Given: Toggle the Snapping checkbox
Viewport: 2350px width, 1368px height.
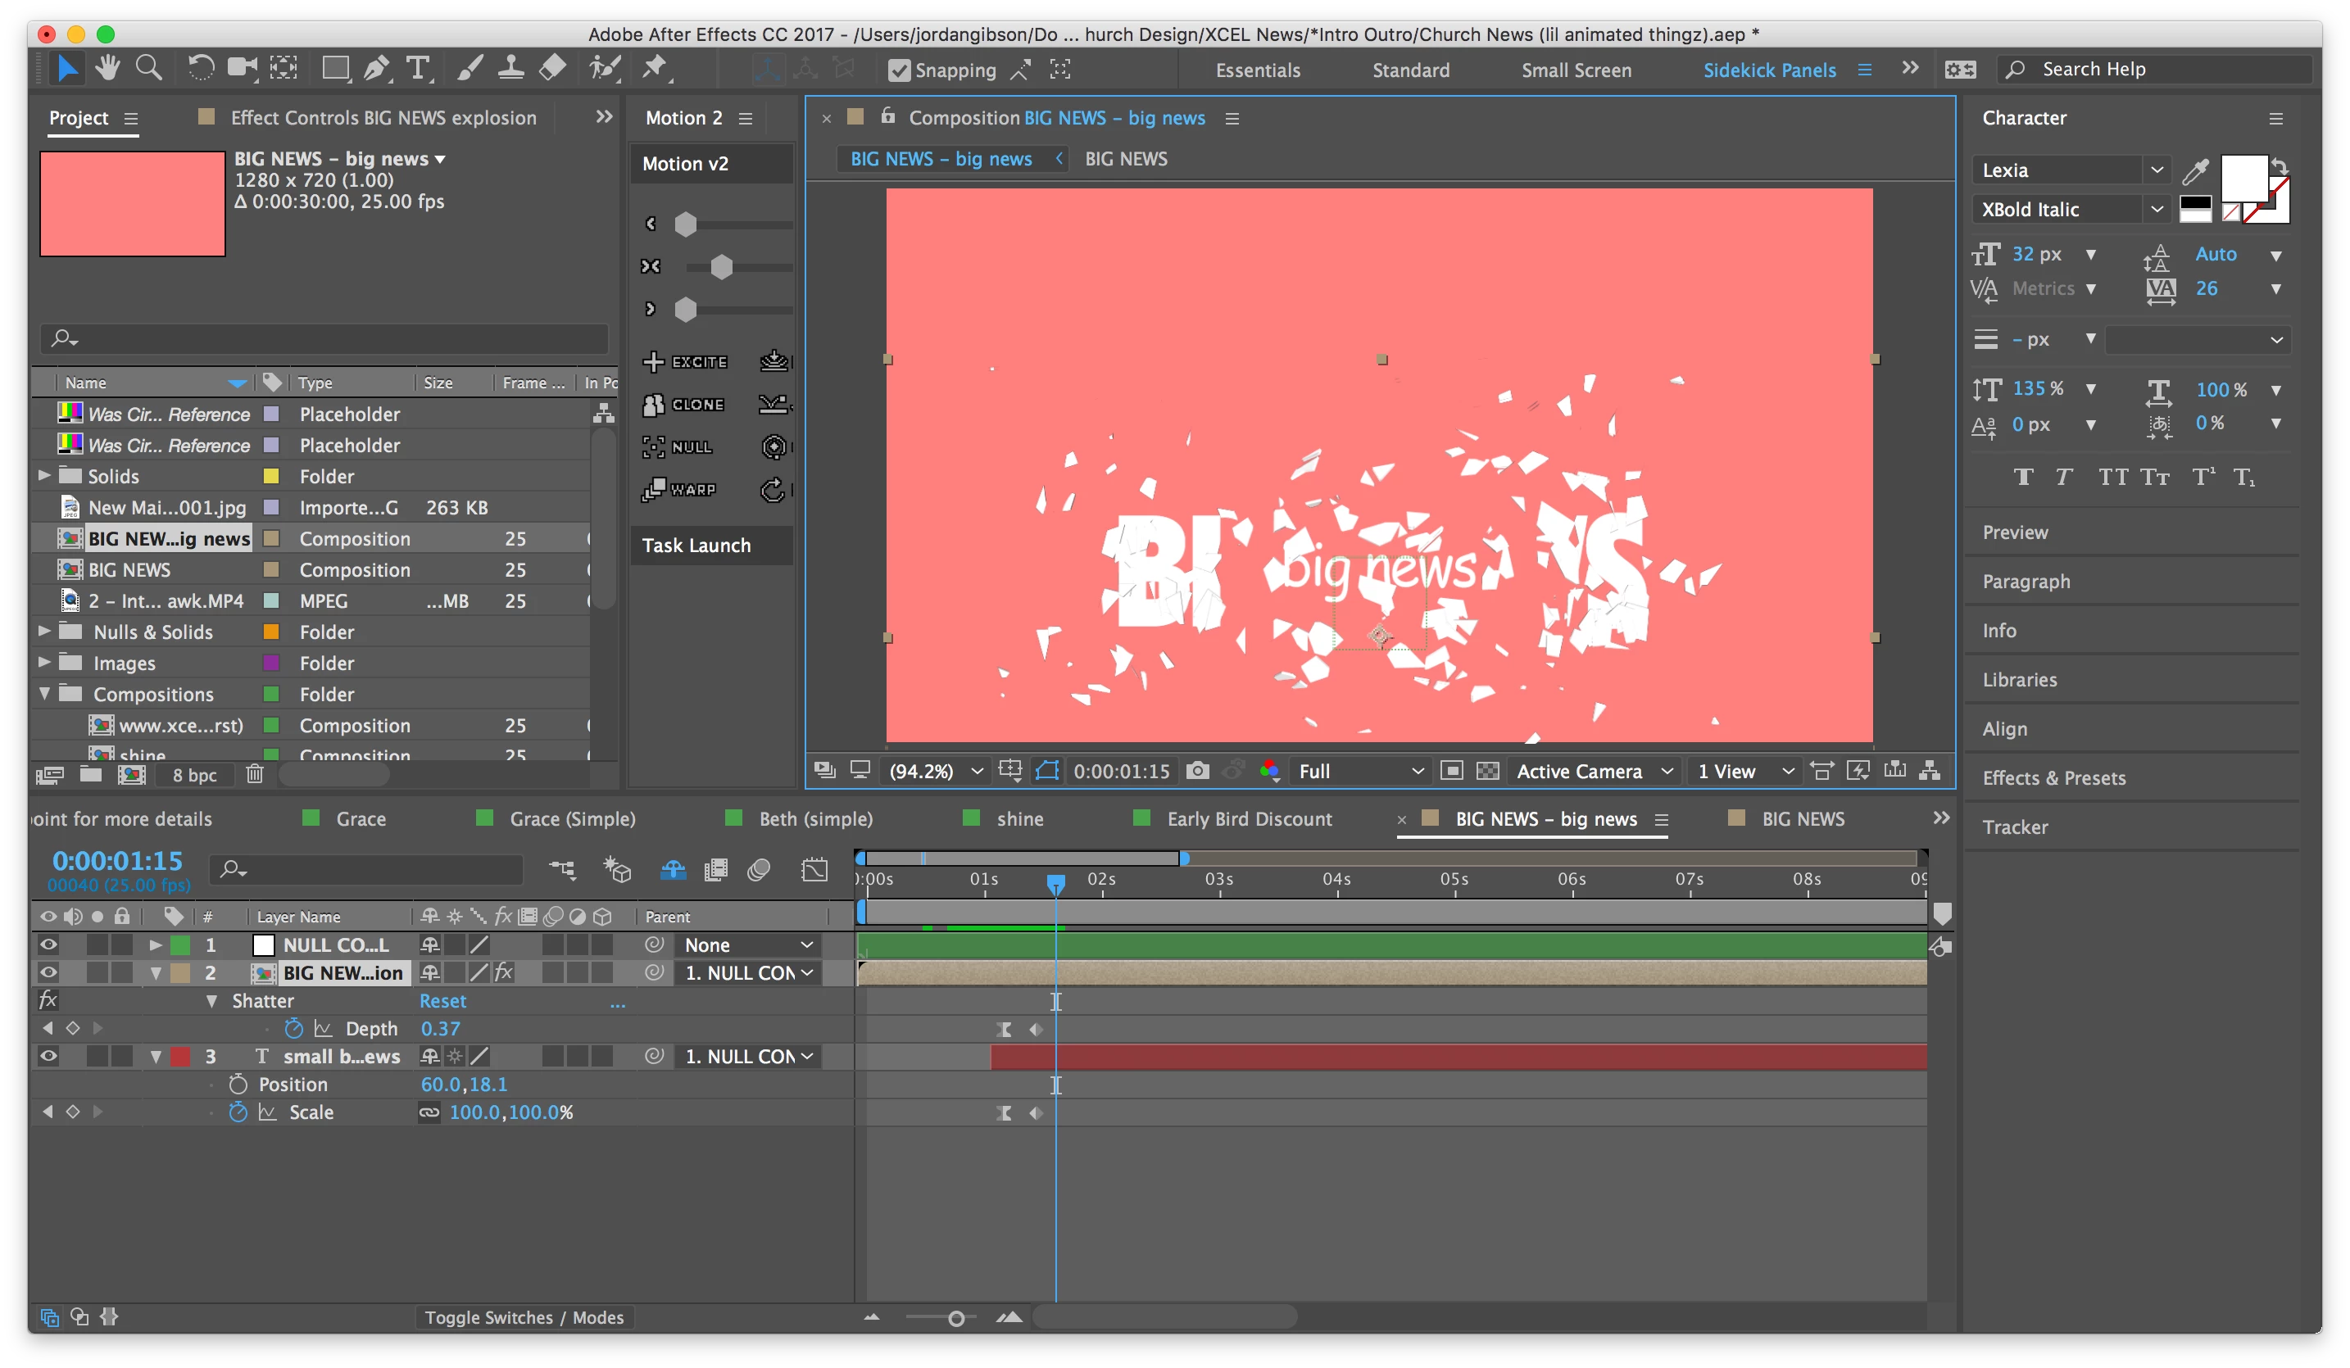Looking at the screenshot, I should (898, 70).
